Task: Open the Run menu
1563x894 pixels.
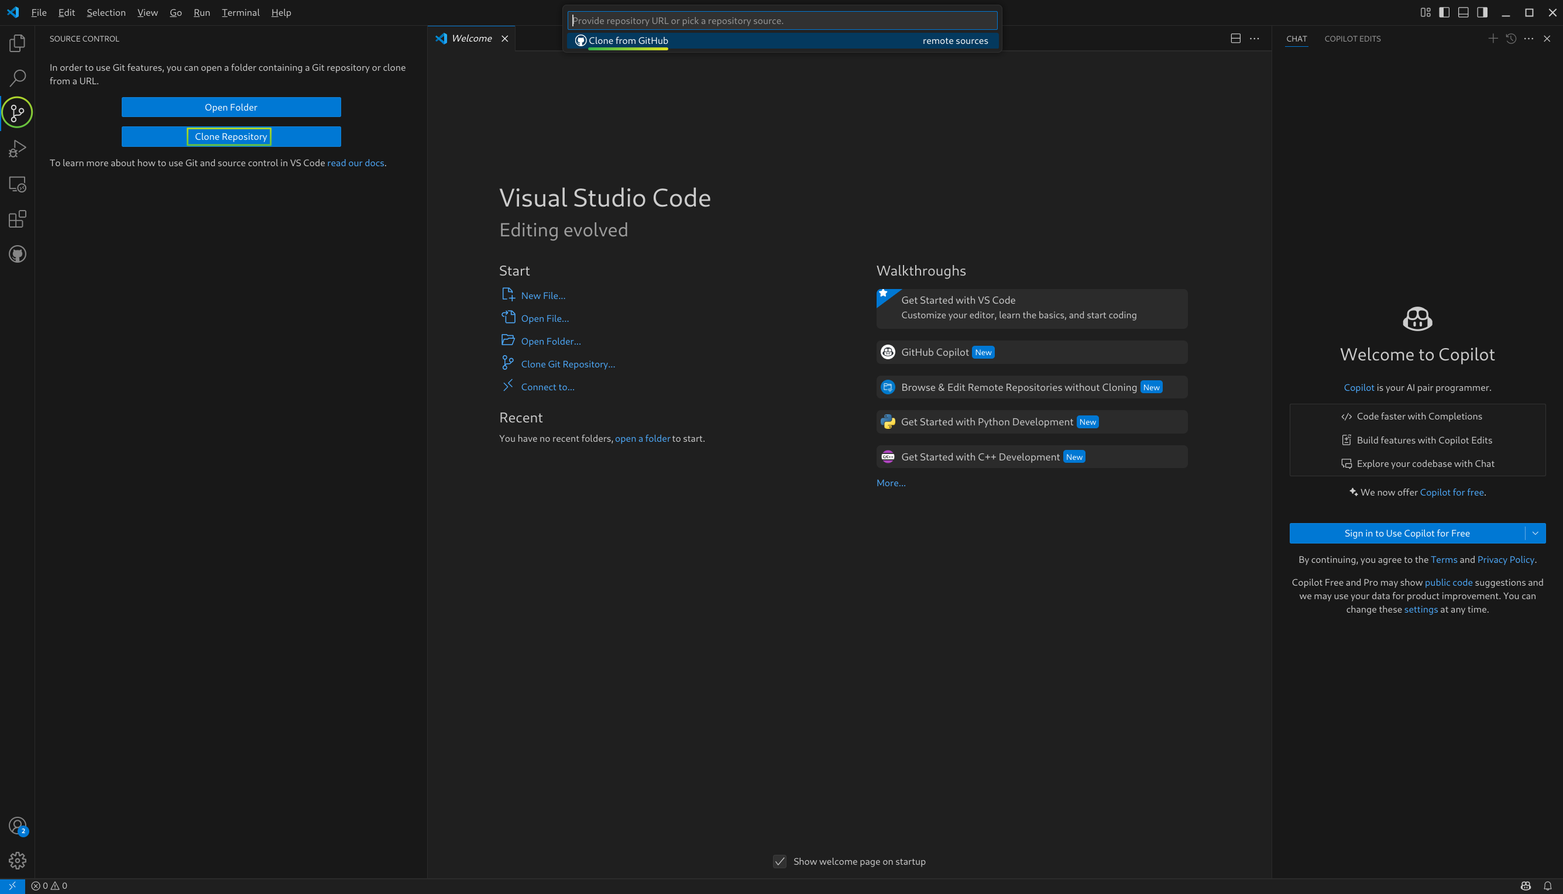Action: [x=201, y=12]
